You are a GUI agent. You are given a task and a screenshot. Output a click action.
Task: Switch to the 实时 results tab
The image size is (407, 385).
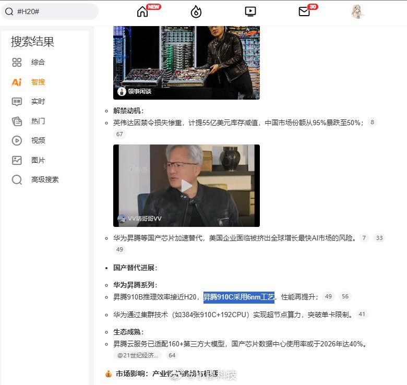point(38,101)
